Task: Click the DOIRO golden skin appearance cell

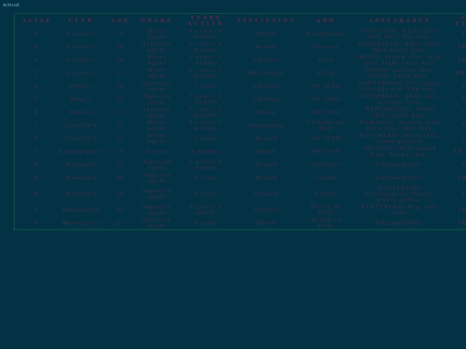Action: [400, 72]
